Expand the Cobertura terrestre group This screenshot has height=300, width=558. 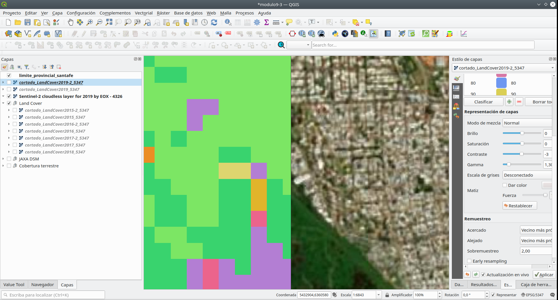point(3,166)
